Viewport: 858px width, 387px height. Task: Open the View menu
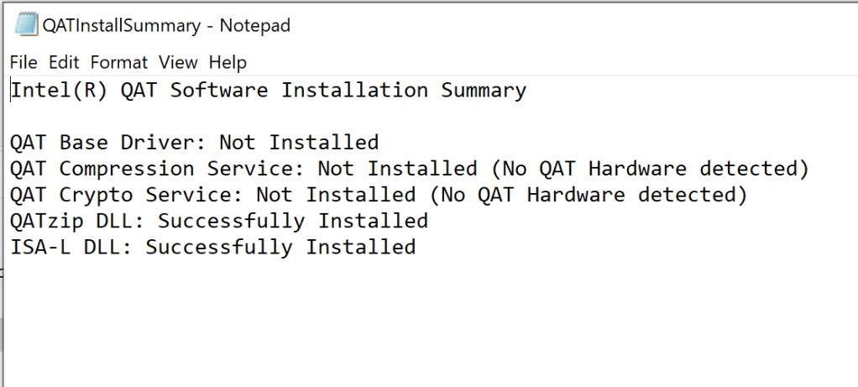(x=178, y=62)
